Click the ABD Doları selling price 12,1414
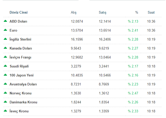This screenshot has width=166, height=118. (105, 22)
